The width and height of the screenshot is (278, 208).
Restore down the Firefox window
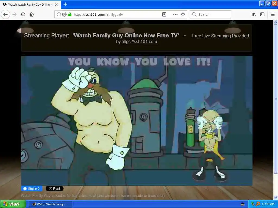pyautogui.click(x=268, y=3)
